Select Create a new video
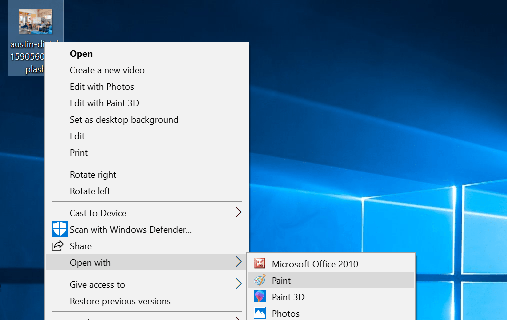Viewport: 507px width, 320px height. (147, 70)
